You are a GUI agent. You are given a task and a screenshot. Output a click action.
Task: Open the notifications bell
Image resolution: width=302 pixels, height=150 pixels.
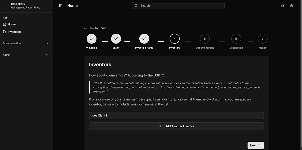coord(283,5)
